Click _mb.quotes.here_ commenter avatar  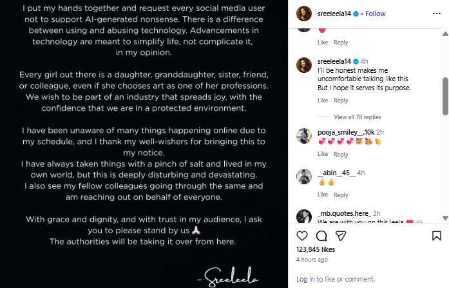click(304, 216)
